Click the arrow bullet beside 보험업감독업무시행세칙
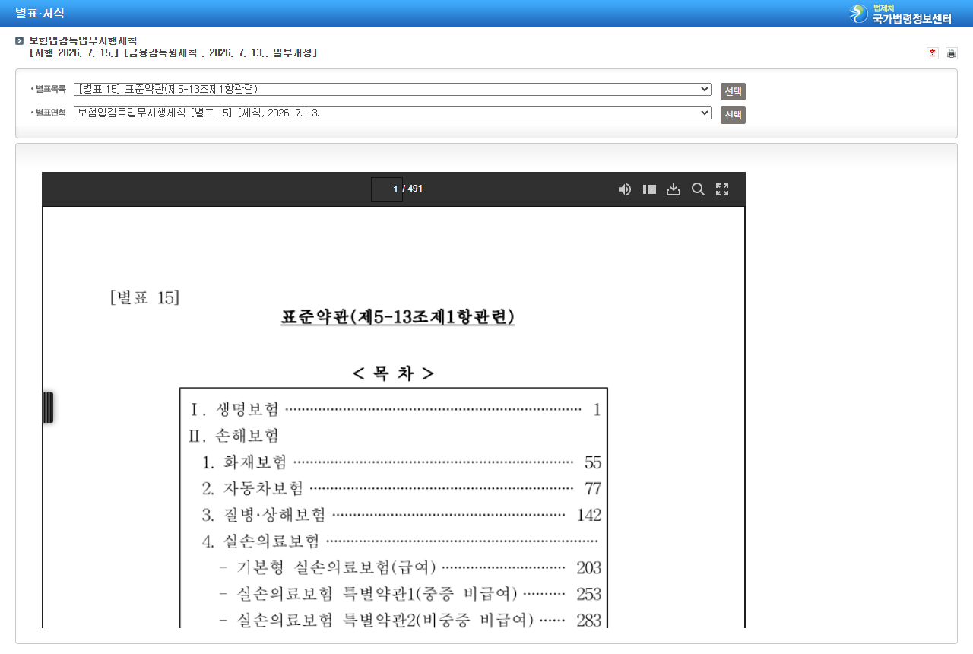Image resolution: width=973 pixels, height=654 pixels. coord(20,40)
